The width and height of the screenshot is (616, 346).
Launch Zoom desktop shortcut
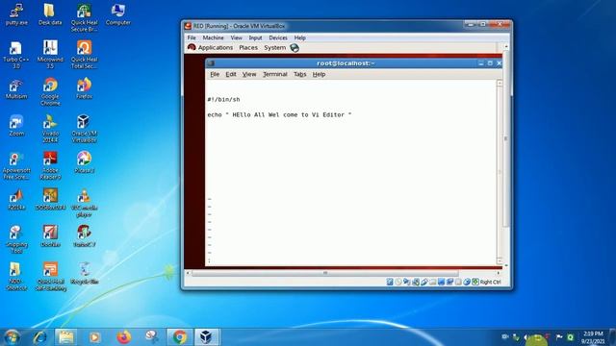click(16, 126)
